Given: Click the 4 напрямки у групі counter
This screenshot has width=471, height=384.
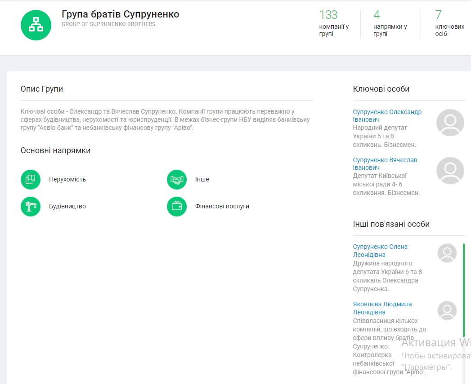Looking at the screenshot, I should click(390, 23).
